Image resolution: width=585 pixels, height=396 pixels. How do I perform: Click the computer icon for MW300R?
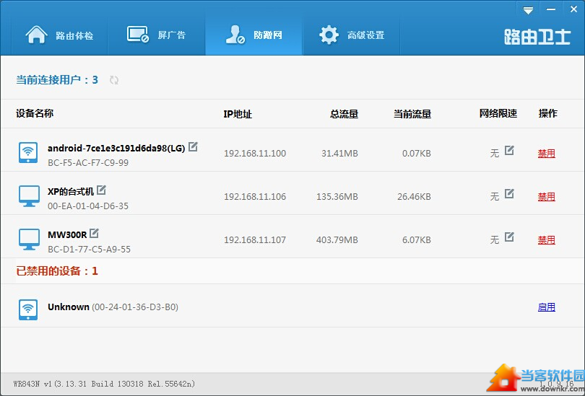coord(28,239)
